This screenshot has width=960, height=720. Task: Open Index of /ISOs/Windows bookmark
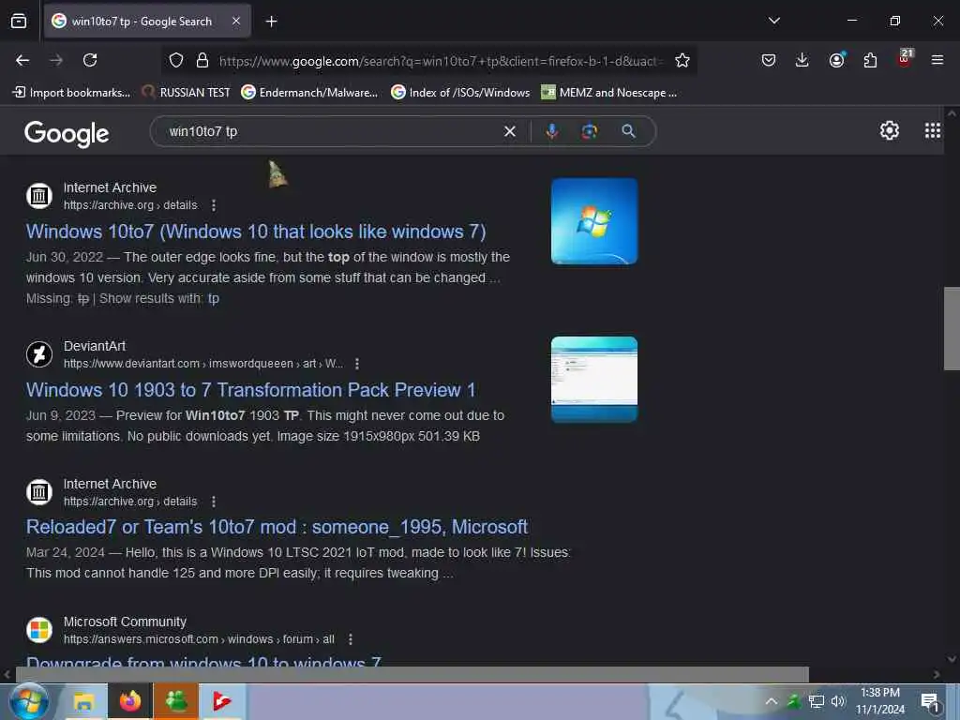pyautogui.click(x=460, y=93)
